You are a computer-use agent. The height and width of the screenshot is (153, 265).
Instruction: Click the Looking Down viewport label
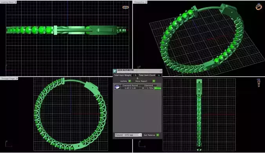(x=7, y=2)
